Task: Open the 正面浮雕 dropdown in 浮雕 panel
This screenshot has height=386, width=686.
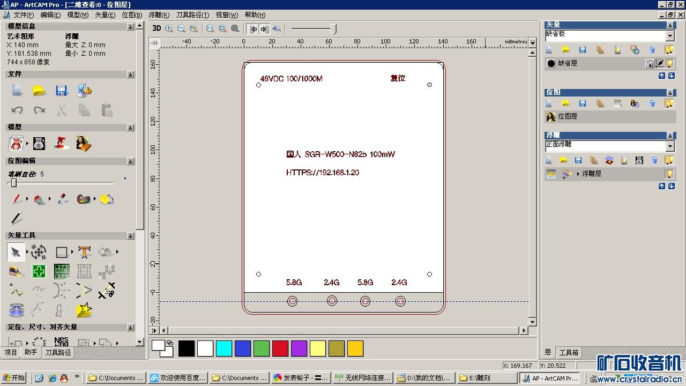Action: click(x=670, y=146)
